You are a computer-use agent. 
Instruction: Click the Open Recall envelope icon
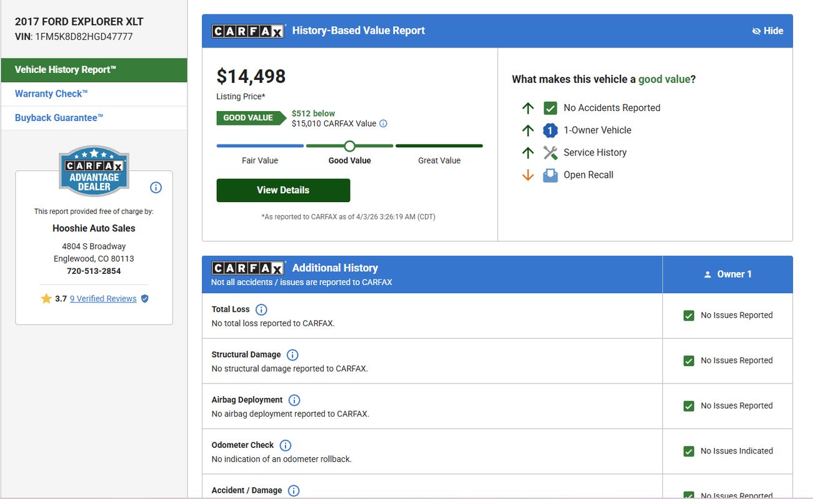[x=550, y=175]
